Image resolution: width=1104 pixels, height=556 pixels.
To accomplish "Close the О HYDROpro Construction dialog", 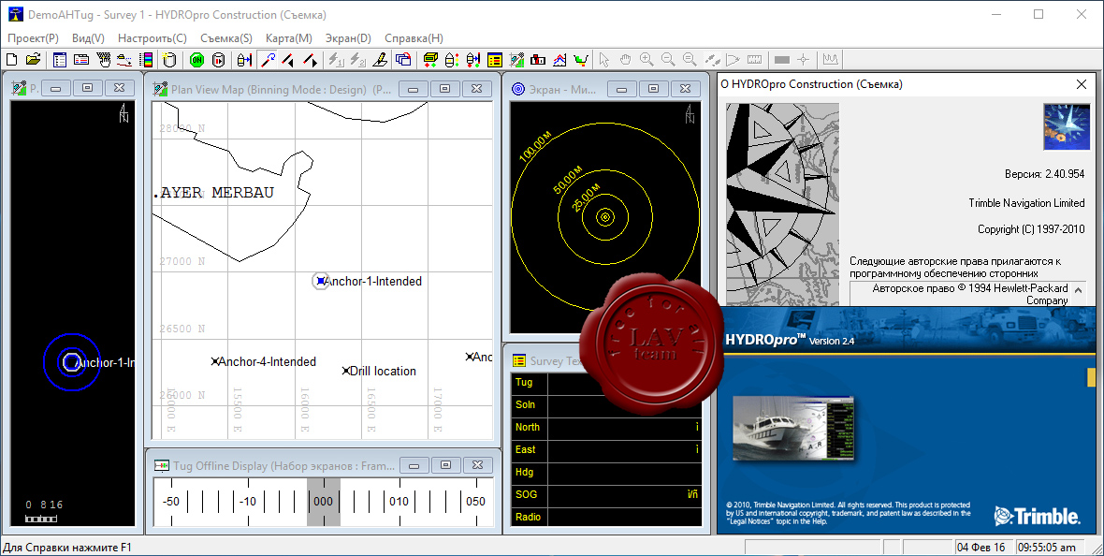I will point(1082,84).
